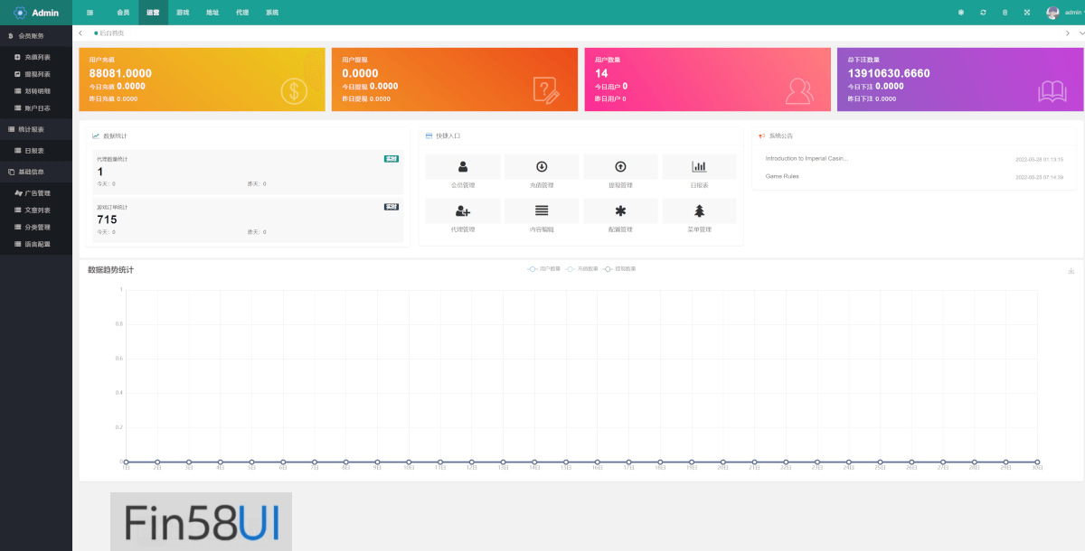Toggle 提现数量 series in chart legend
Image resolution: width=1085 pixels, height=551 pixels.
click(619, 269)
